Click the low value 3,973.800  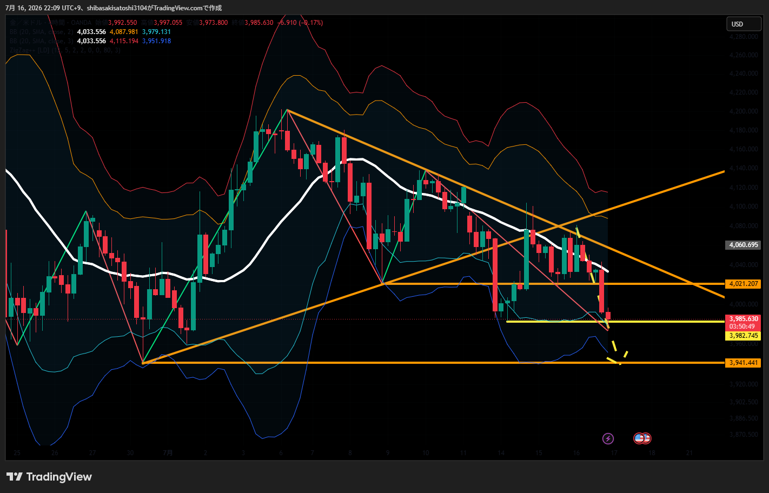(x=214, y=23)
